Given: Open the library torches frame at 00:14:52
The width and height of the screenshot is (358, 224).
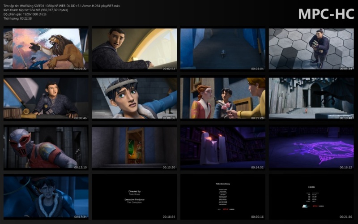Looking at the screenshot, I should pos(223,147).
